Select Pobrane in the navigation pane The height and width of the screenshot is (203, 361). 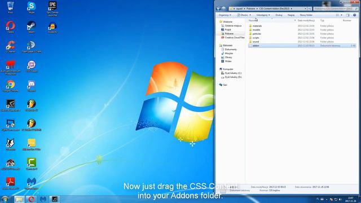[x=229, y=34]
